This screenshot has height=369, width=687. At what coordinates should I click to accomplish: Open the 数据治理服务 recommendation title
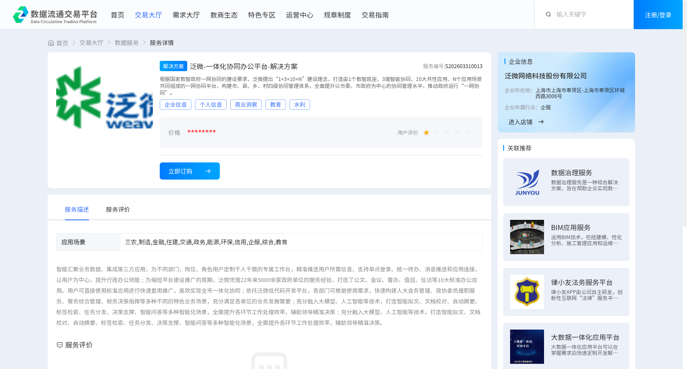(x=571, y=173)
